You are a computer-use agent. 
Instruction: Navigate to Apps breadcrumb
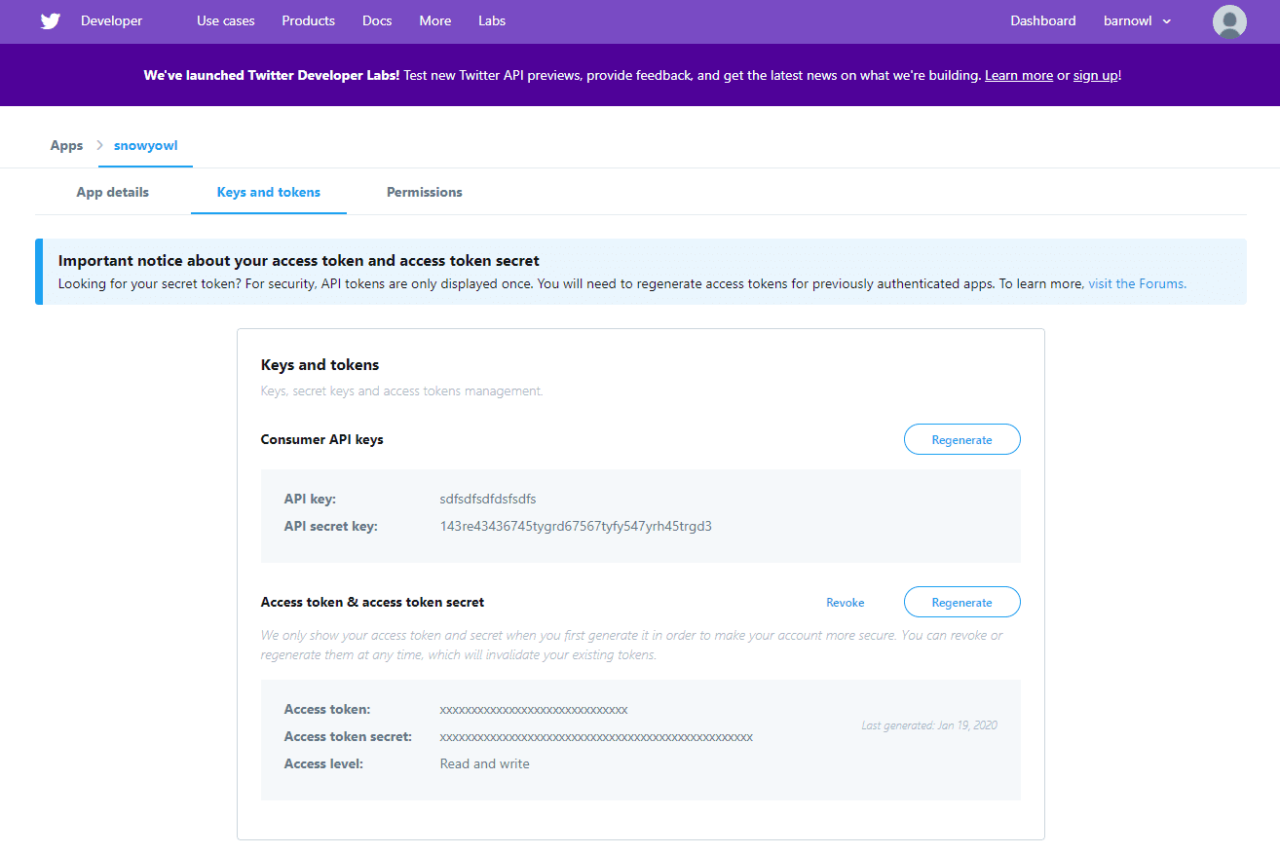pos(66,146)
